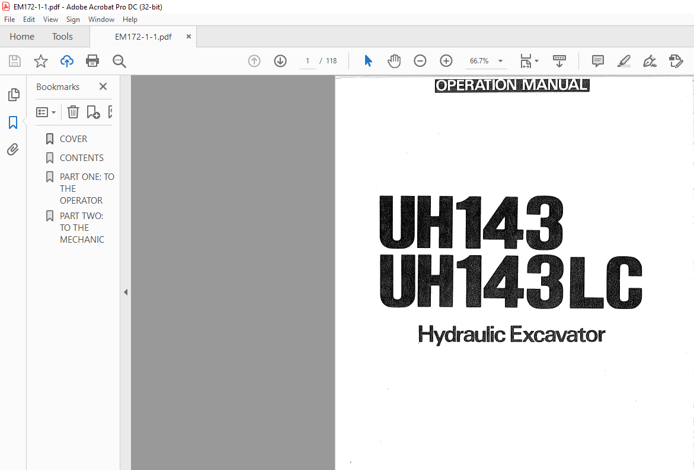Jump to the CONTENTS bookmark
This screenshot has height=470, width=694.
click(81, 158)
